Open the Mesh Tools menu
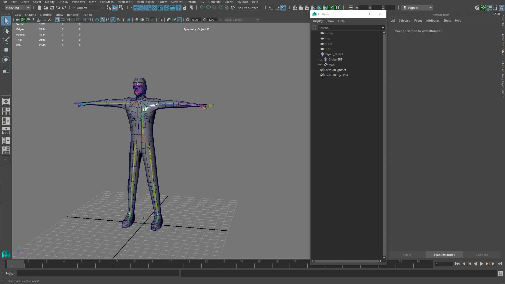Screen dimensions: 505x284 (x=125, y=2)
